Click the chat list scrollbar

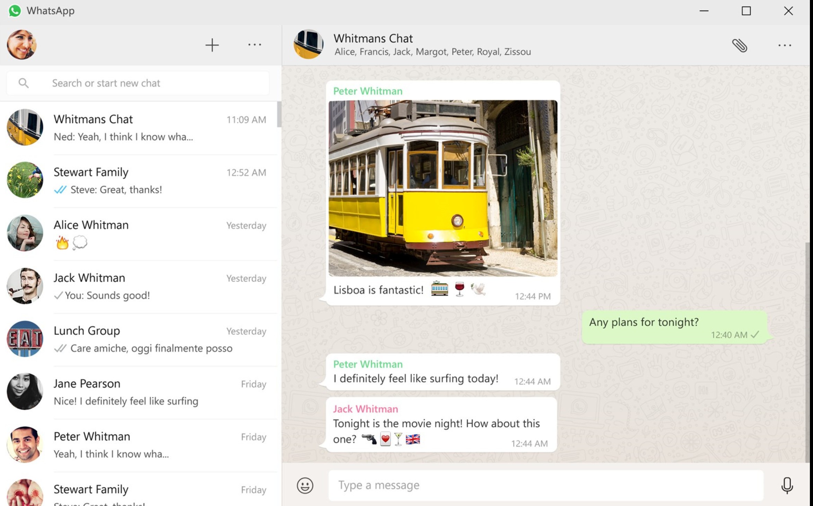[x=279, y=114]
